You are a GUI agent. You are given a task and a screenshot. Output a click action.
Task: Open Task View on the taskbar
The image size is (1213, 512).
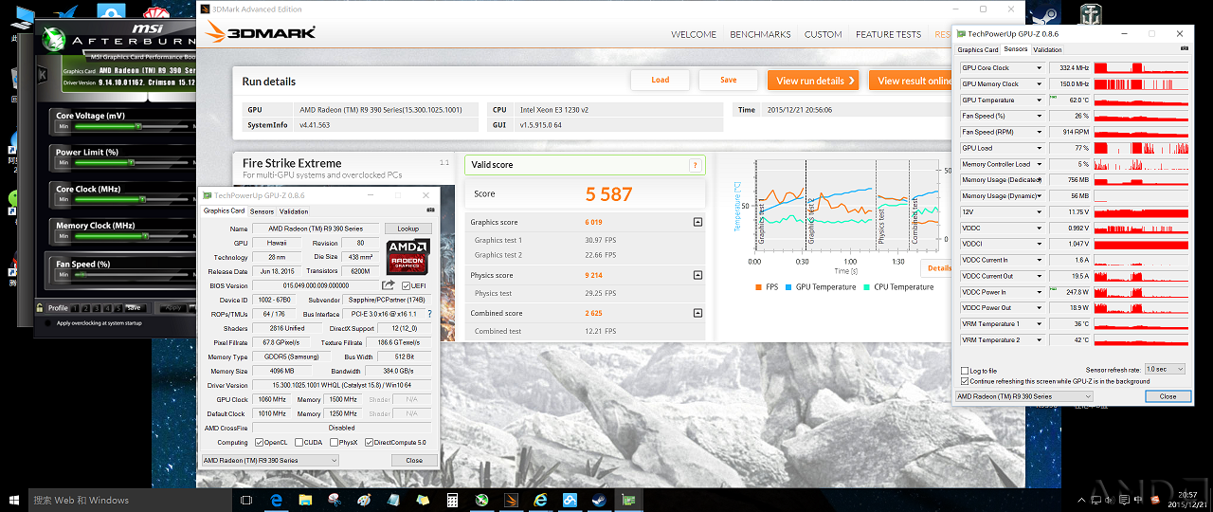[246, 500]
